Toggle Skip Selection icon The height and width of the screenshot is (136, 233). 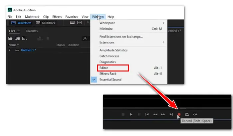pyautogui.click(x=195, y=114)
